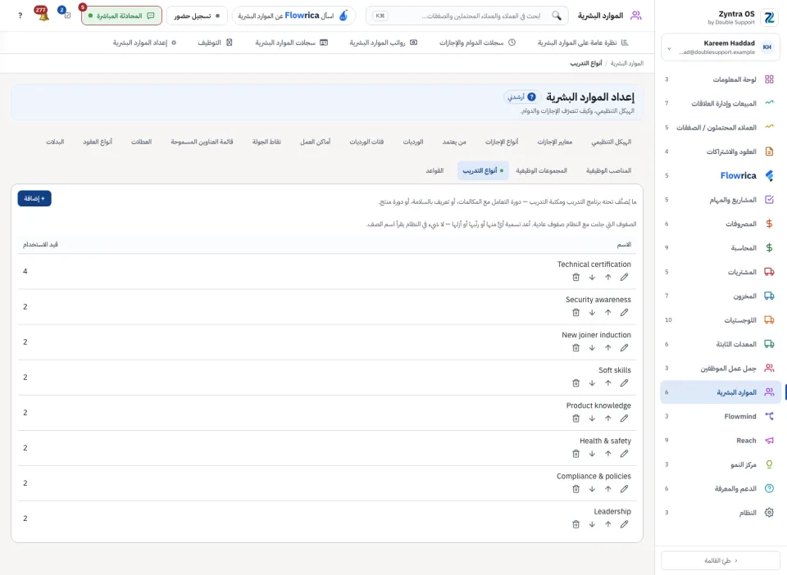Open المصروفات in the sidebar
This screenshot has width=787, height=575.
pos(720,224)
